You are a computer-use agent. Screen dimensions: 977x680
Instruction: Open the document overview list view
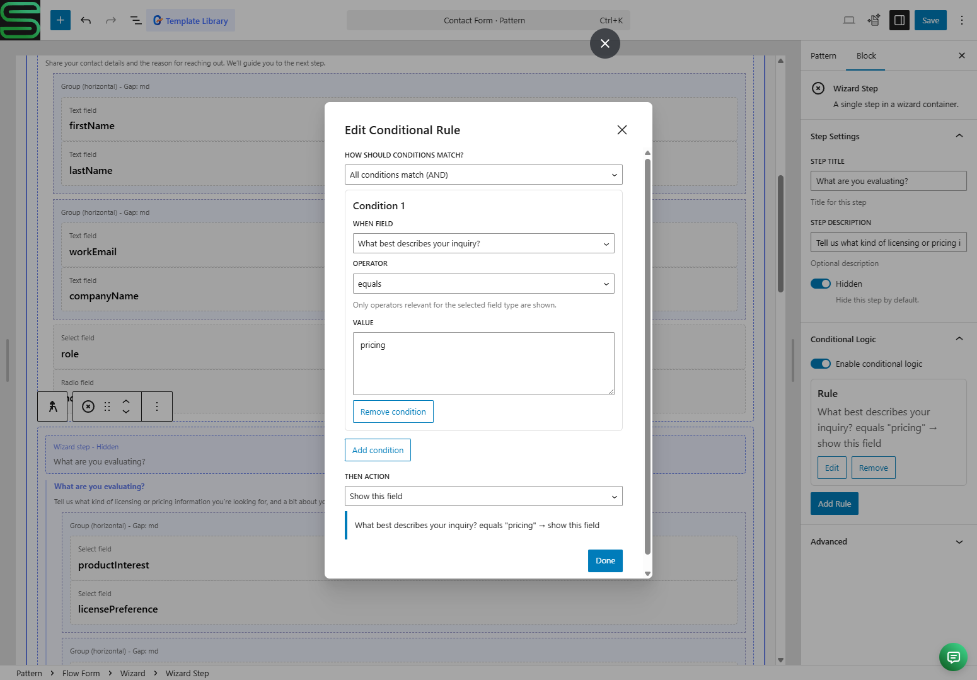click(x=136, y=20)
